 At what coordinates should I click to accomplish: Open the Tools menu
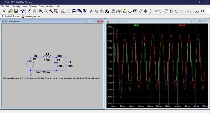tap(41, 6)
